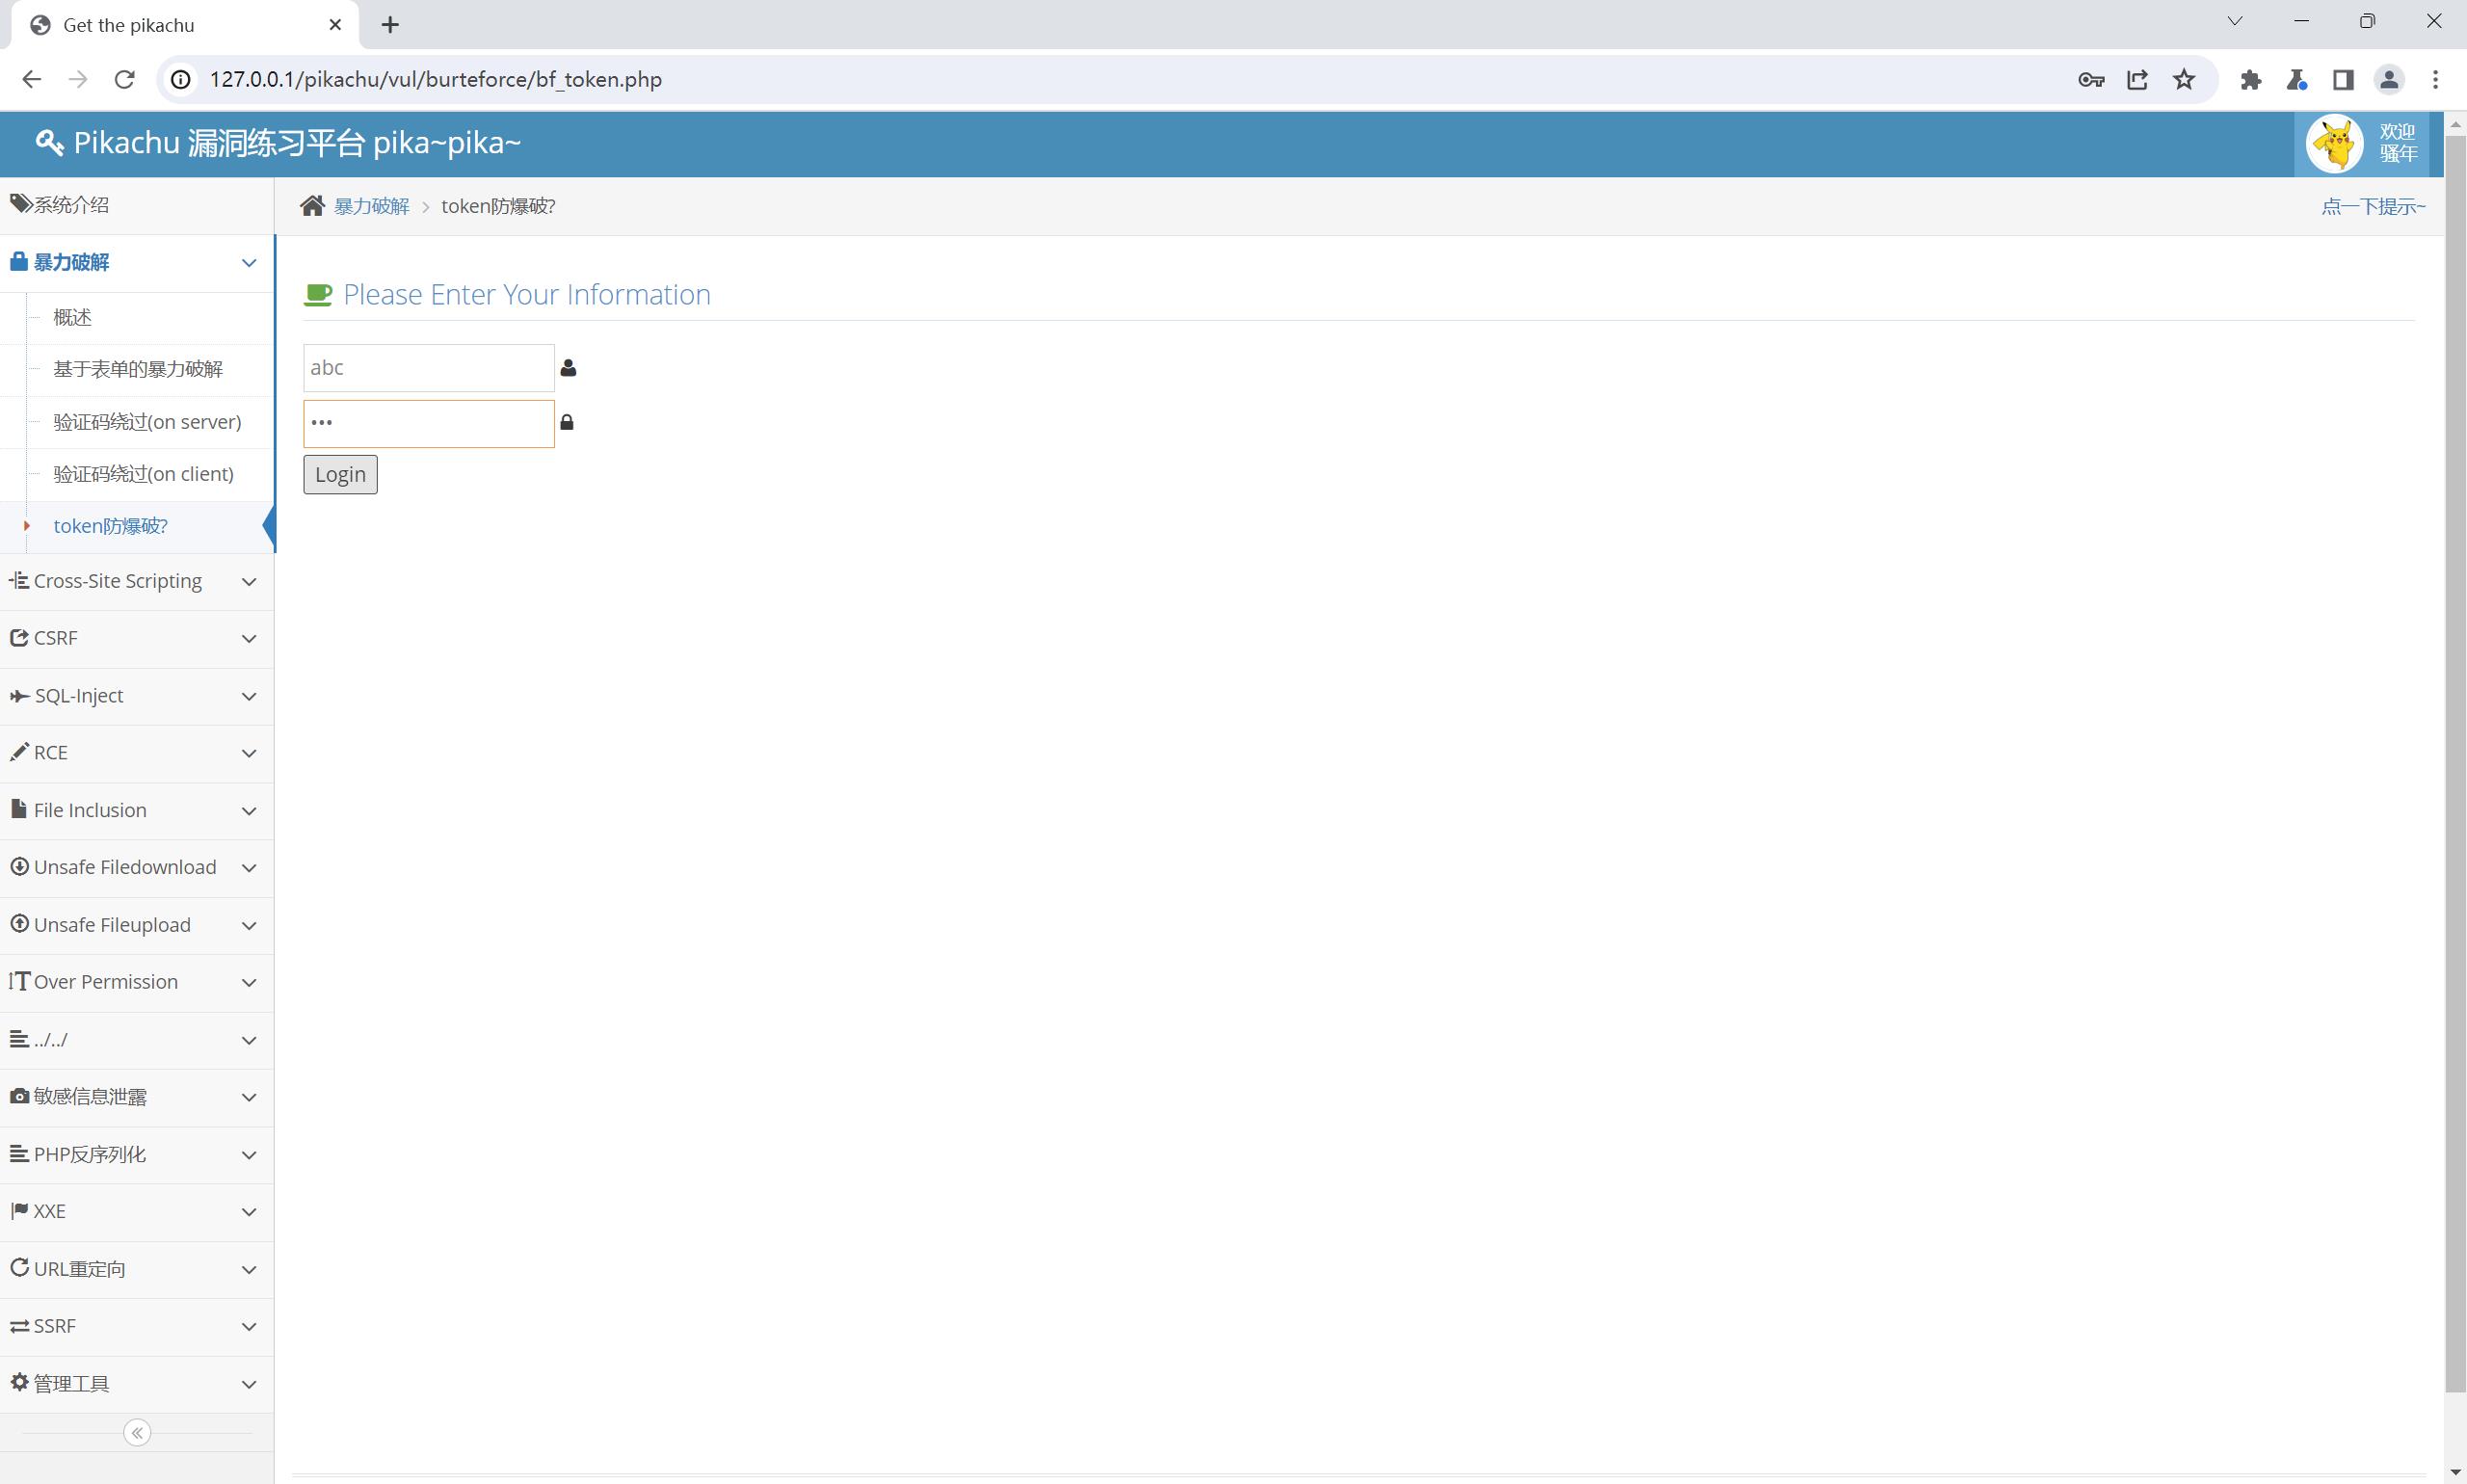Expand the XXE section
Viewport: 2467px width, 1484px height.
point(137,1212)
